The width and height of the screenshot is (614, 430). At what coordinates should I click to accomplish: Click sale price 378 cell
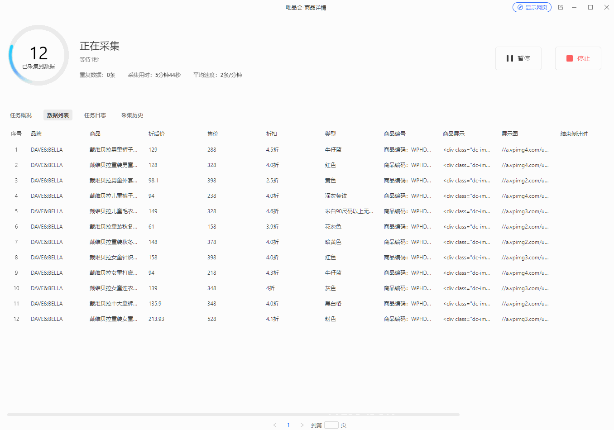click(212, 242)
